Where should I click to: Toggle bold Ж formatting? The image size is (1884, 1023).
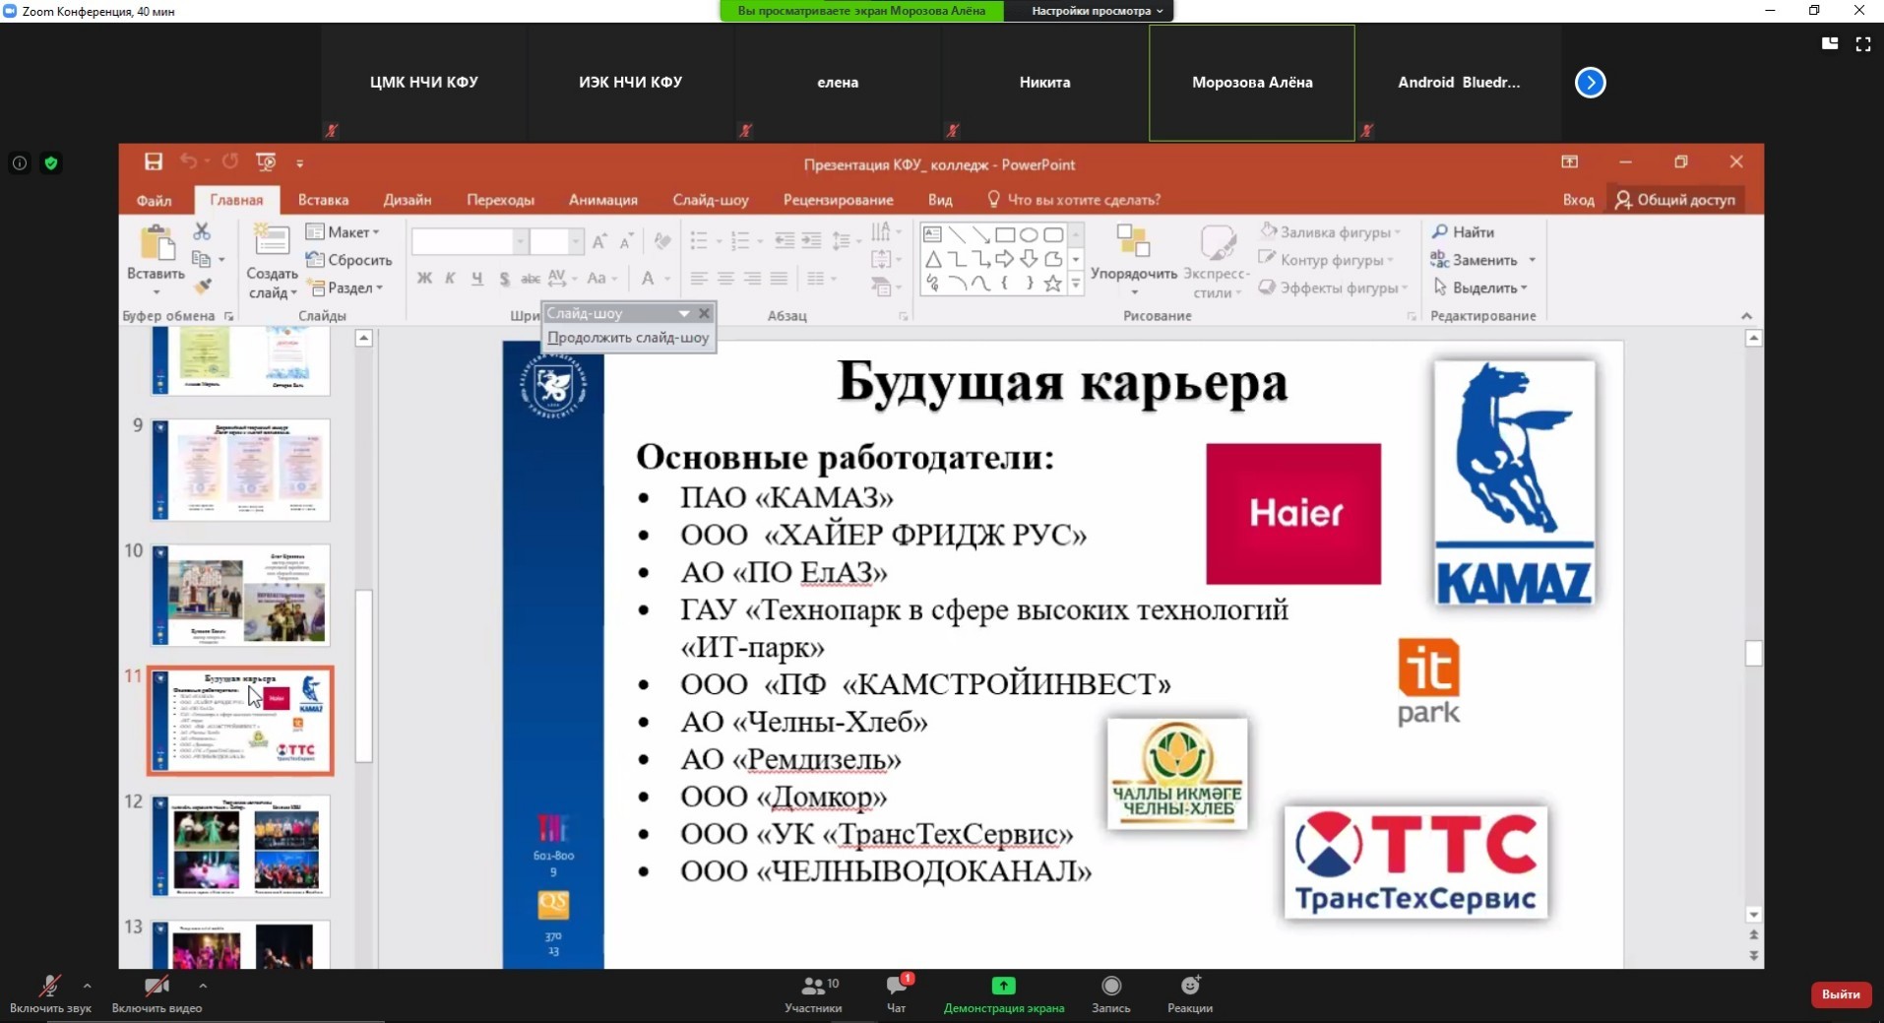pyautogui.click(x=424, y=279)
